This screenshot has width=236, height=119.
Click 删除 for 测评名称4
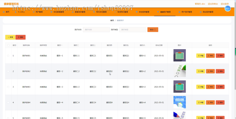(x=220, y=103)
